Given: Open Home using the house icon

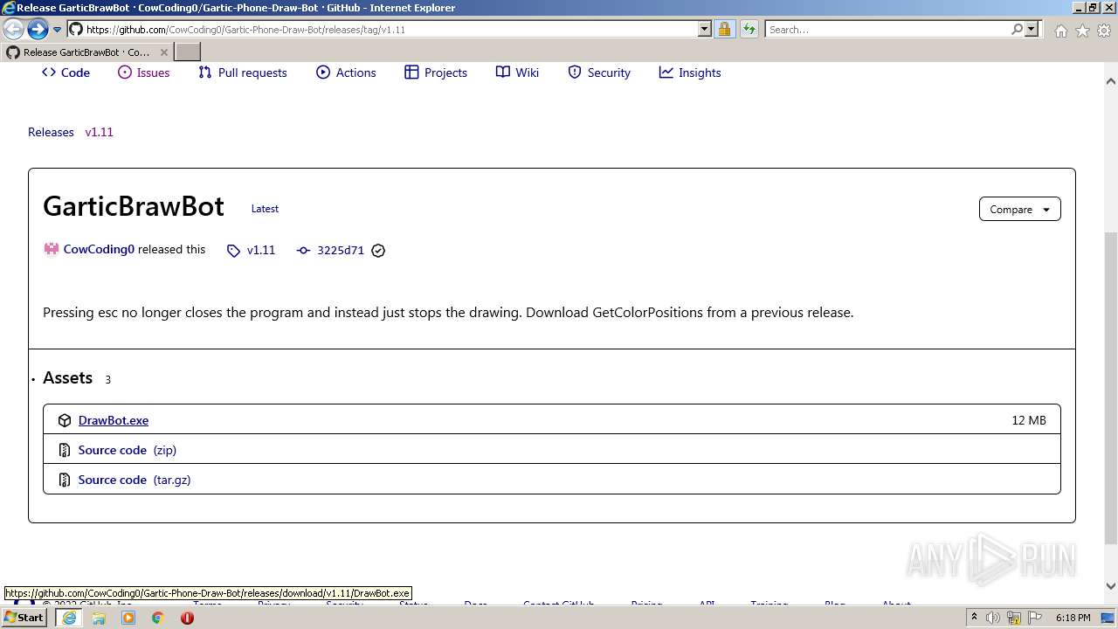Looking at the screenshot, I should (1060, 31).
